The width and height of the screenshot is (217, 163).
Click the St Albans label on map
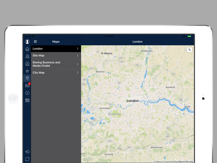tap(107, 53)
